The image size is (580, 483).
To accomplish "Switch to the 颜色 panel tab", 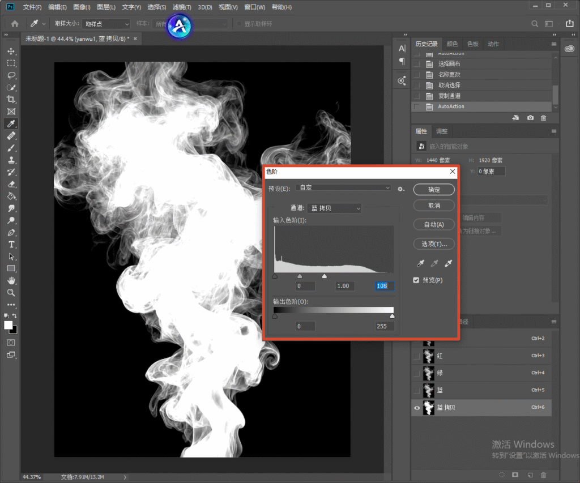I will click(452, 44).
